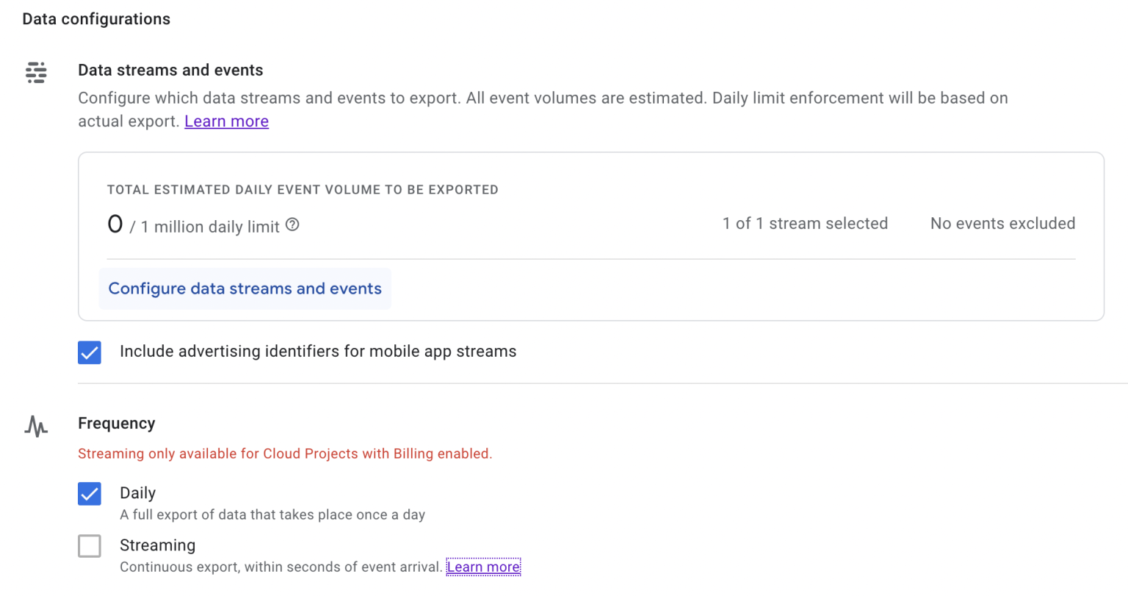Enable the Streaming export checkbox

click(x=90, y=546)
